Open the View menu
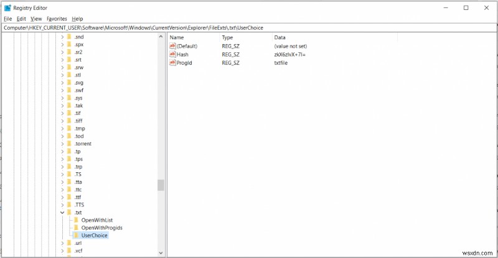This screenshot has width=498, height=258. tap(36, 19)
